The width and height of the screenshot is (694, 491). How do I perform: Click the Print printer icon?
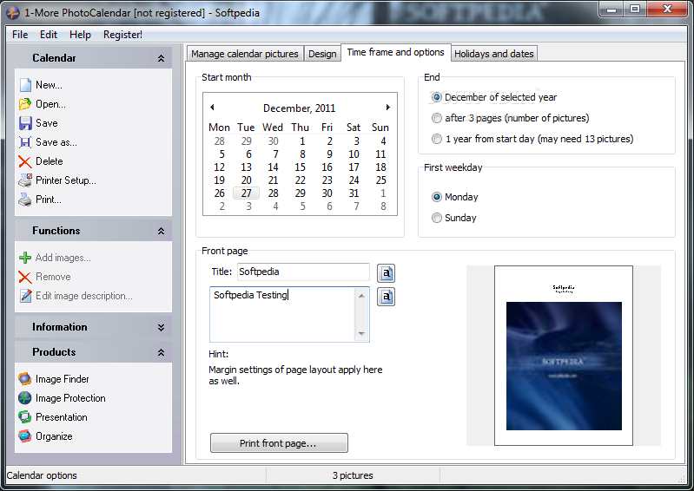pos(25,200)
